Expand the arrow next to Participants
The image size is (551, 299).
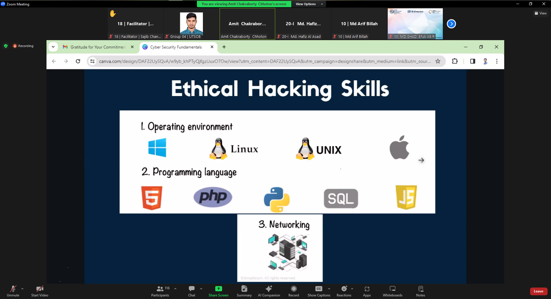point(175,289)
